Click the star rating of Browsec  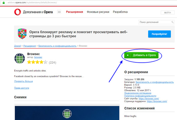click(37, 62)
